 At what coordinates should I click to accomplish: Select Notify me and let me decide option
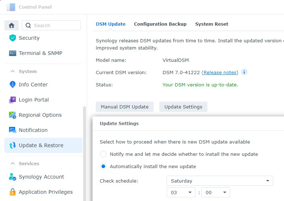[103, 154]
